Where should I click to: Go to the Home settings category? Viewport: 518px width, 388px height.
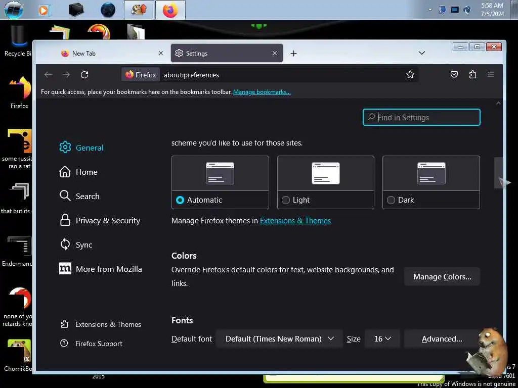[78, 172]
